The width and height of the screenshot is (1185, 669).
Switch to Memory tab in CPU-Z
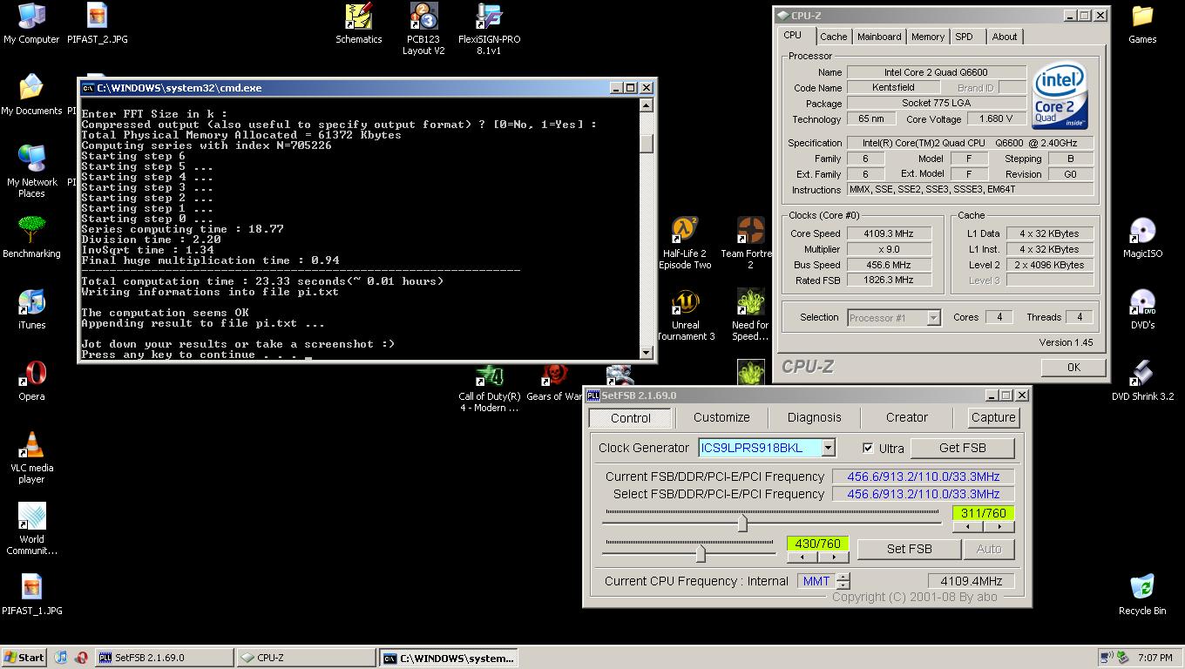click(928, 37)
